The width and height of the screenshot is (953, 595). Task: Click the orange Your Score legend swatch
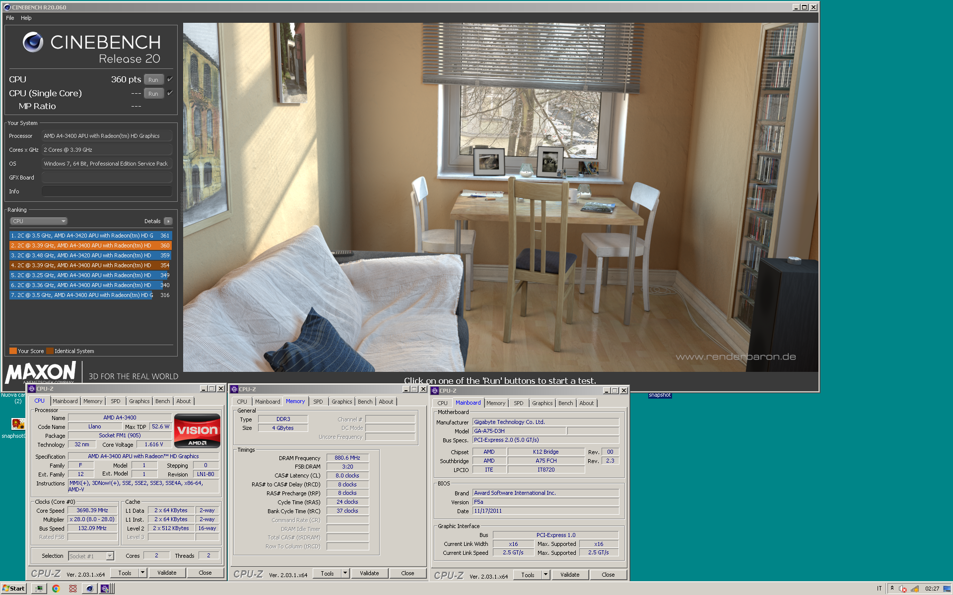(x=13, y=351)
